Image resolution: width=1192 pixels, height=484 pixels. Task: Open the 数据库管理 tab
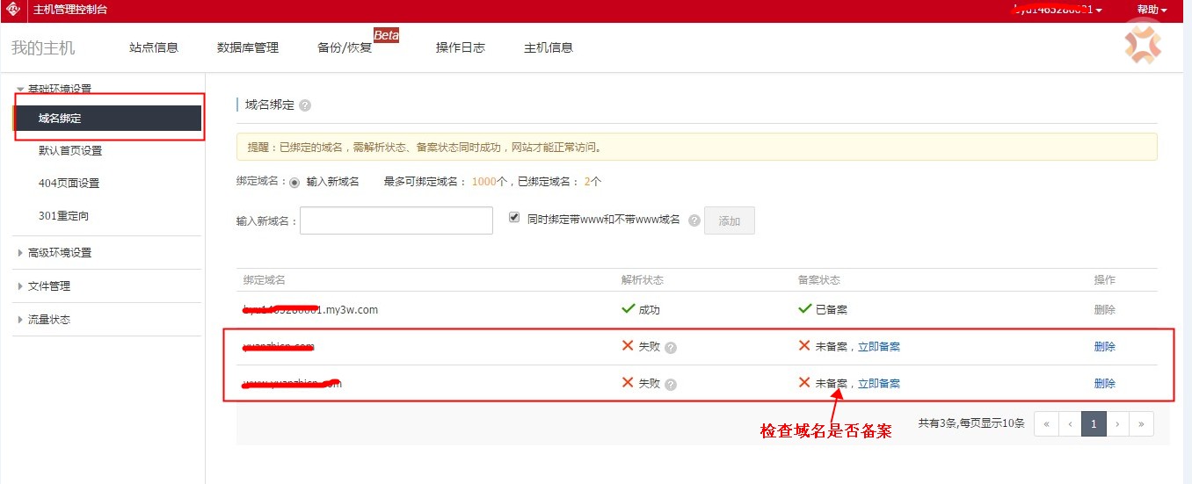pyautogui.click(x=248, y=47)
